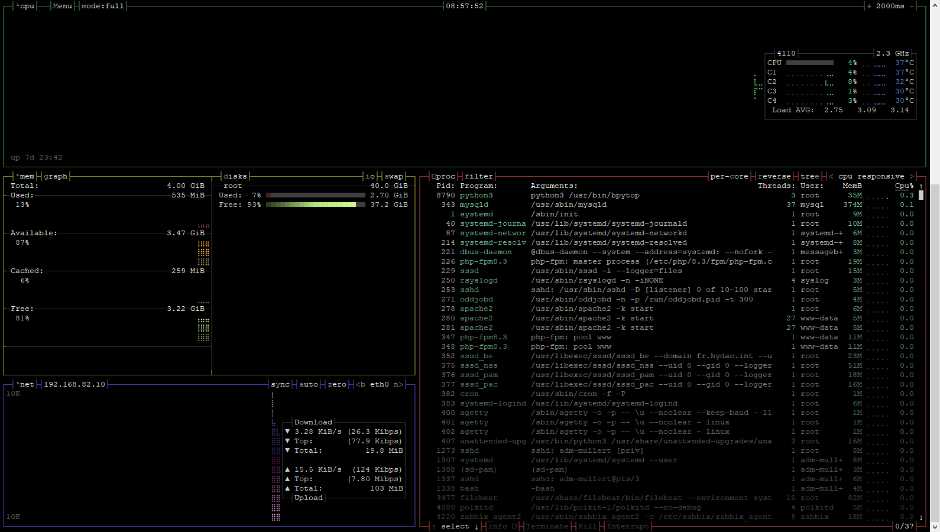This screenshot has width=940, height=532.
Task: Select the filebeat process row
Action: click(x=675, y=498)
